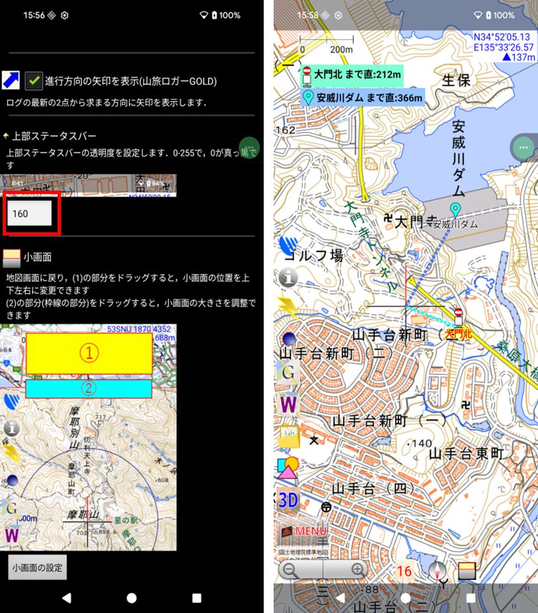
Task: Tap the green floating bubble on the map
Action: click(524, 146)
